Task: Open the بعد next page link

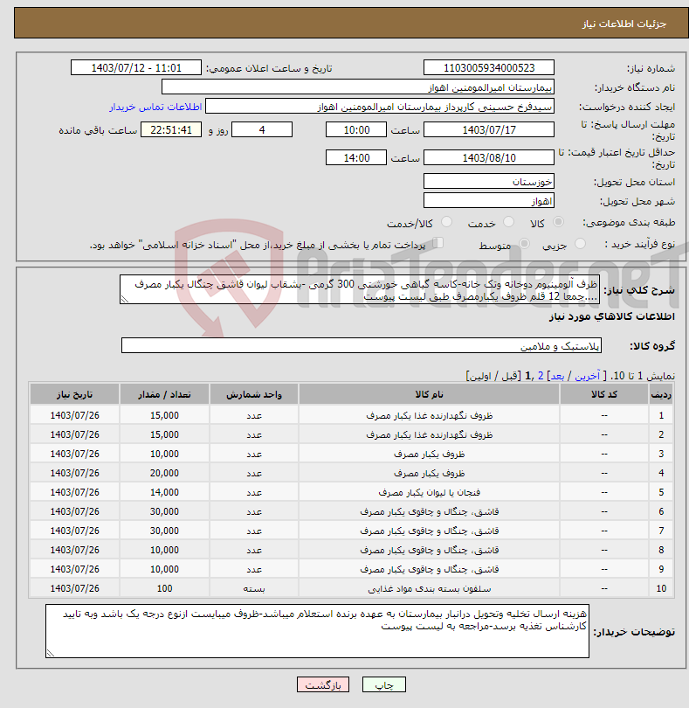Action: click(558, 376)
